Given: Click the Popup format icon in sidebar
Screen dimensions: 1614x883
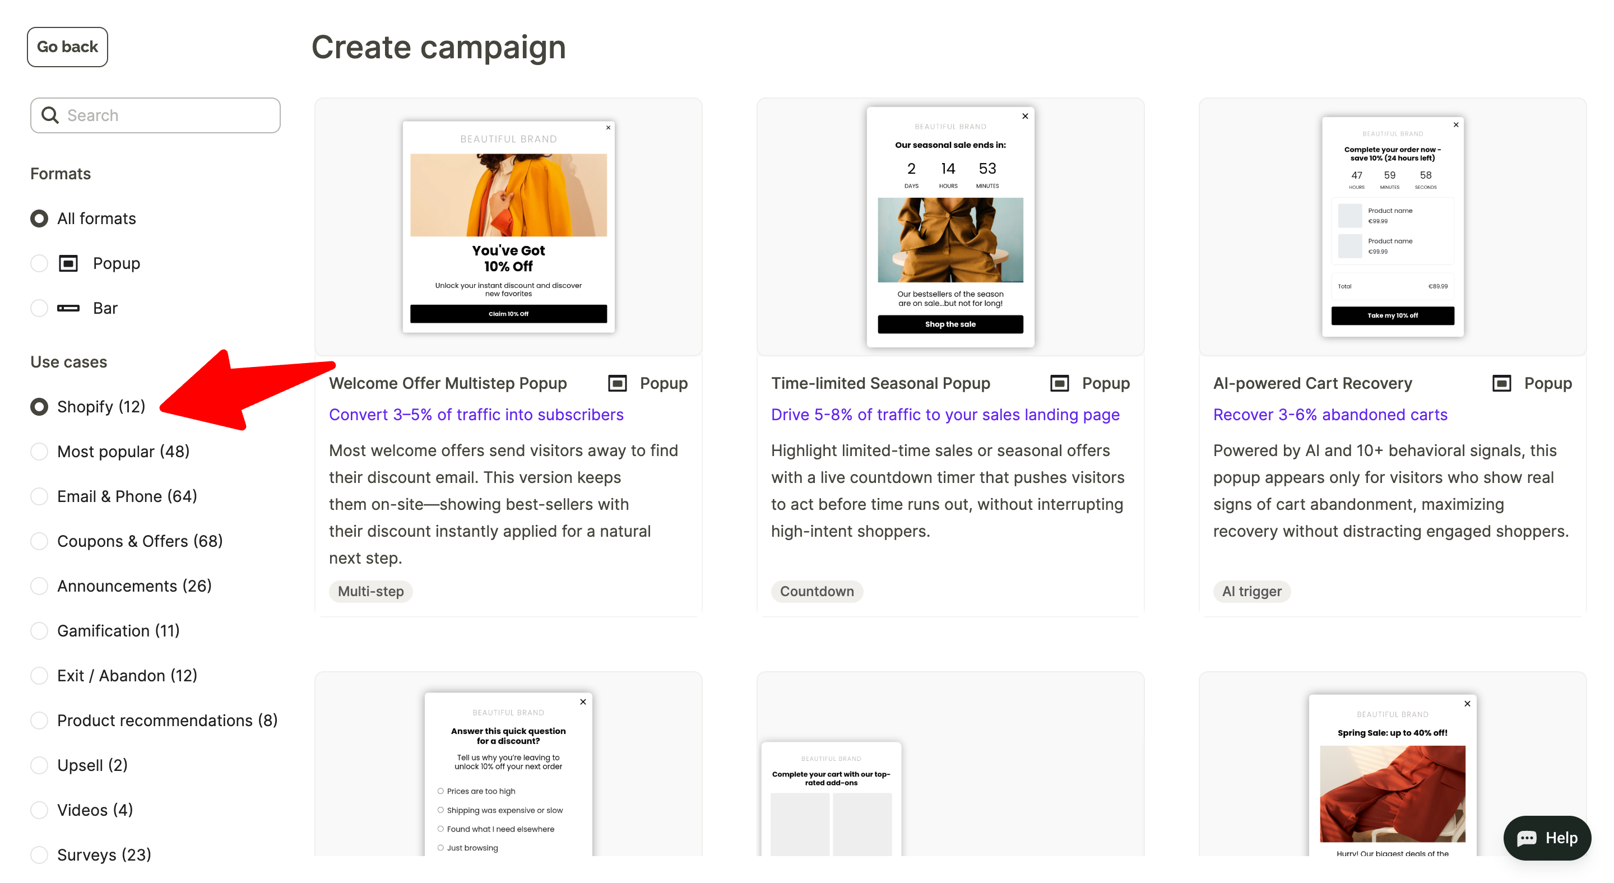Looking at the screenshot, I should coord(68,263).
